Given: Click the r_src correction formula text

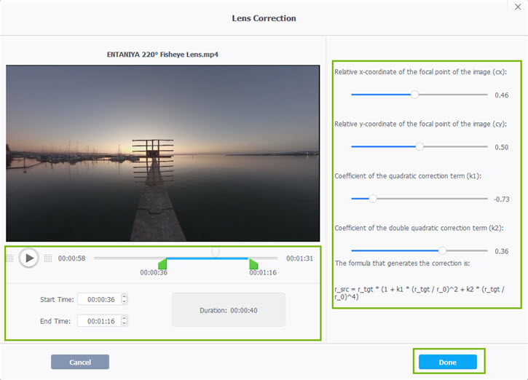Looking at the screenshot, I should coord(419,293).
